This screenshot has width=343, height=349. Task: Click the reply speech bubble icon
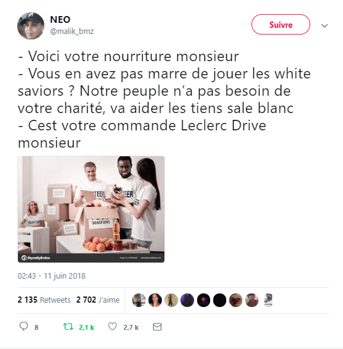[x=23, y=326]
